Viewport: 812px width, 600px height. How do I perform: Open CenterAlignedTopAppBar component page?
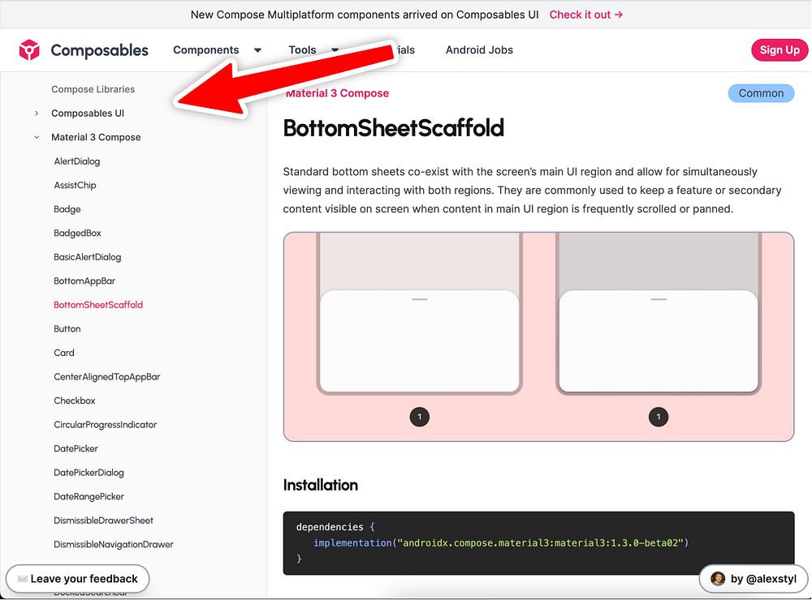[x=106, y=376]
